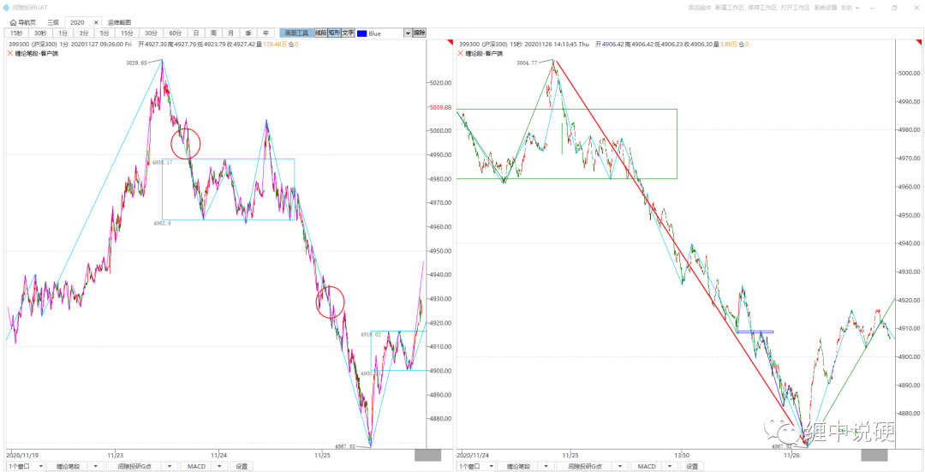The height and width of the screenshot is (472, 925).
Task: Click 打开工作区 in the top menu
Action: pos(795,8)
